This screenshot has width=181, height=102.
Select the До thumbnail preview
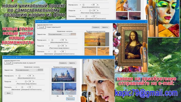pyautogui.click(x=58, y=89)
